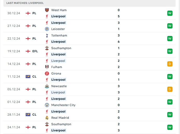Click the draw badge for the Newcastle match

[170, 89]
